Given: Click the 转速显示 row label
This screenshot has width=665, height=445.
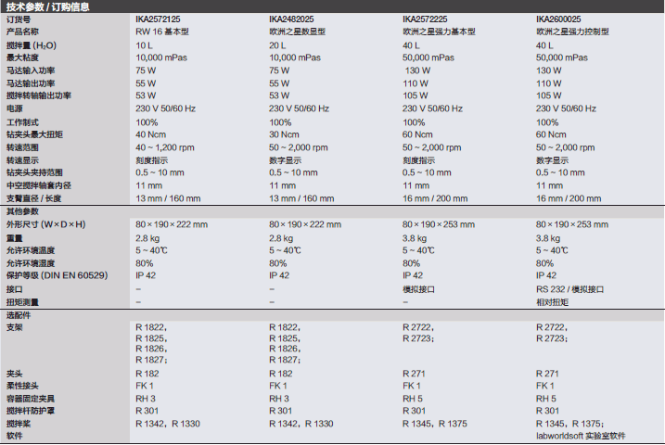Looking at the screenshot, I should [x=22, y=160].
